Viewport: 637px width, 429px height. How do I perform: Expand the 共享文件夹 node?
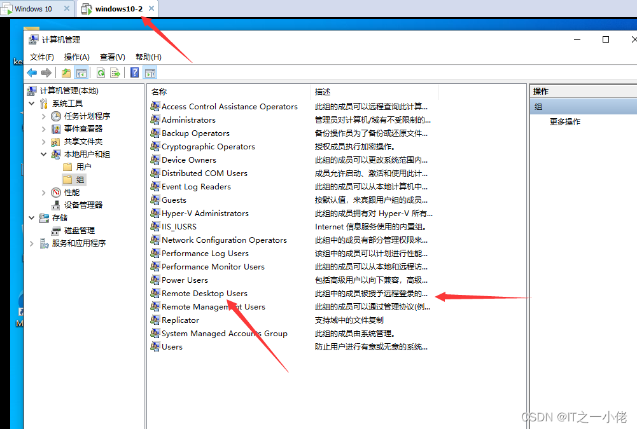(x=43, y=142)
